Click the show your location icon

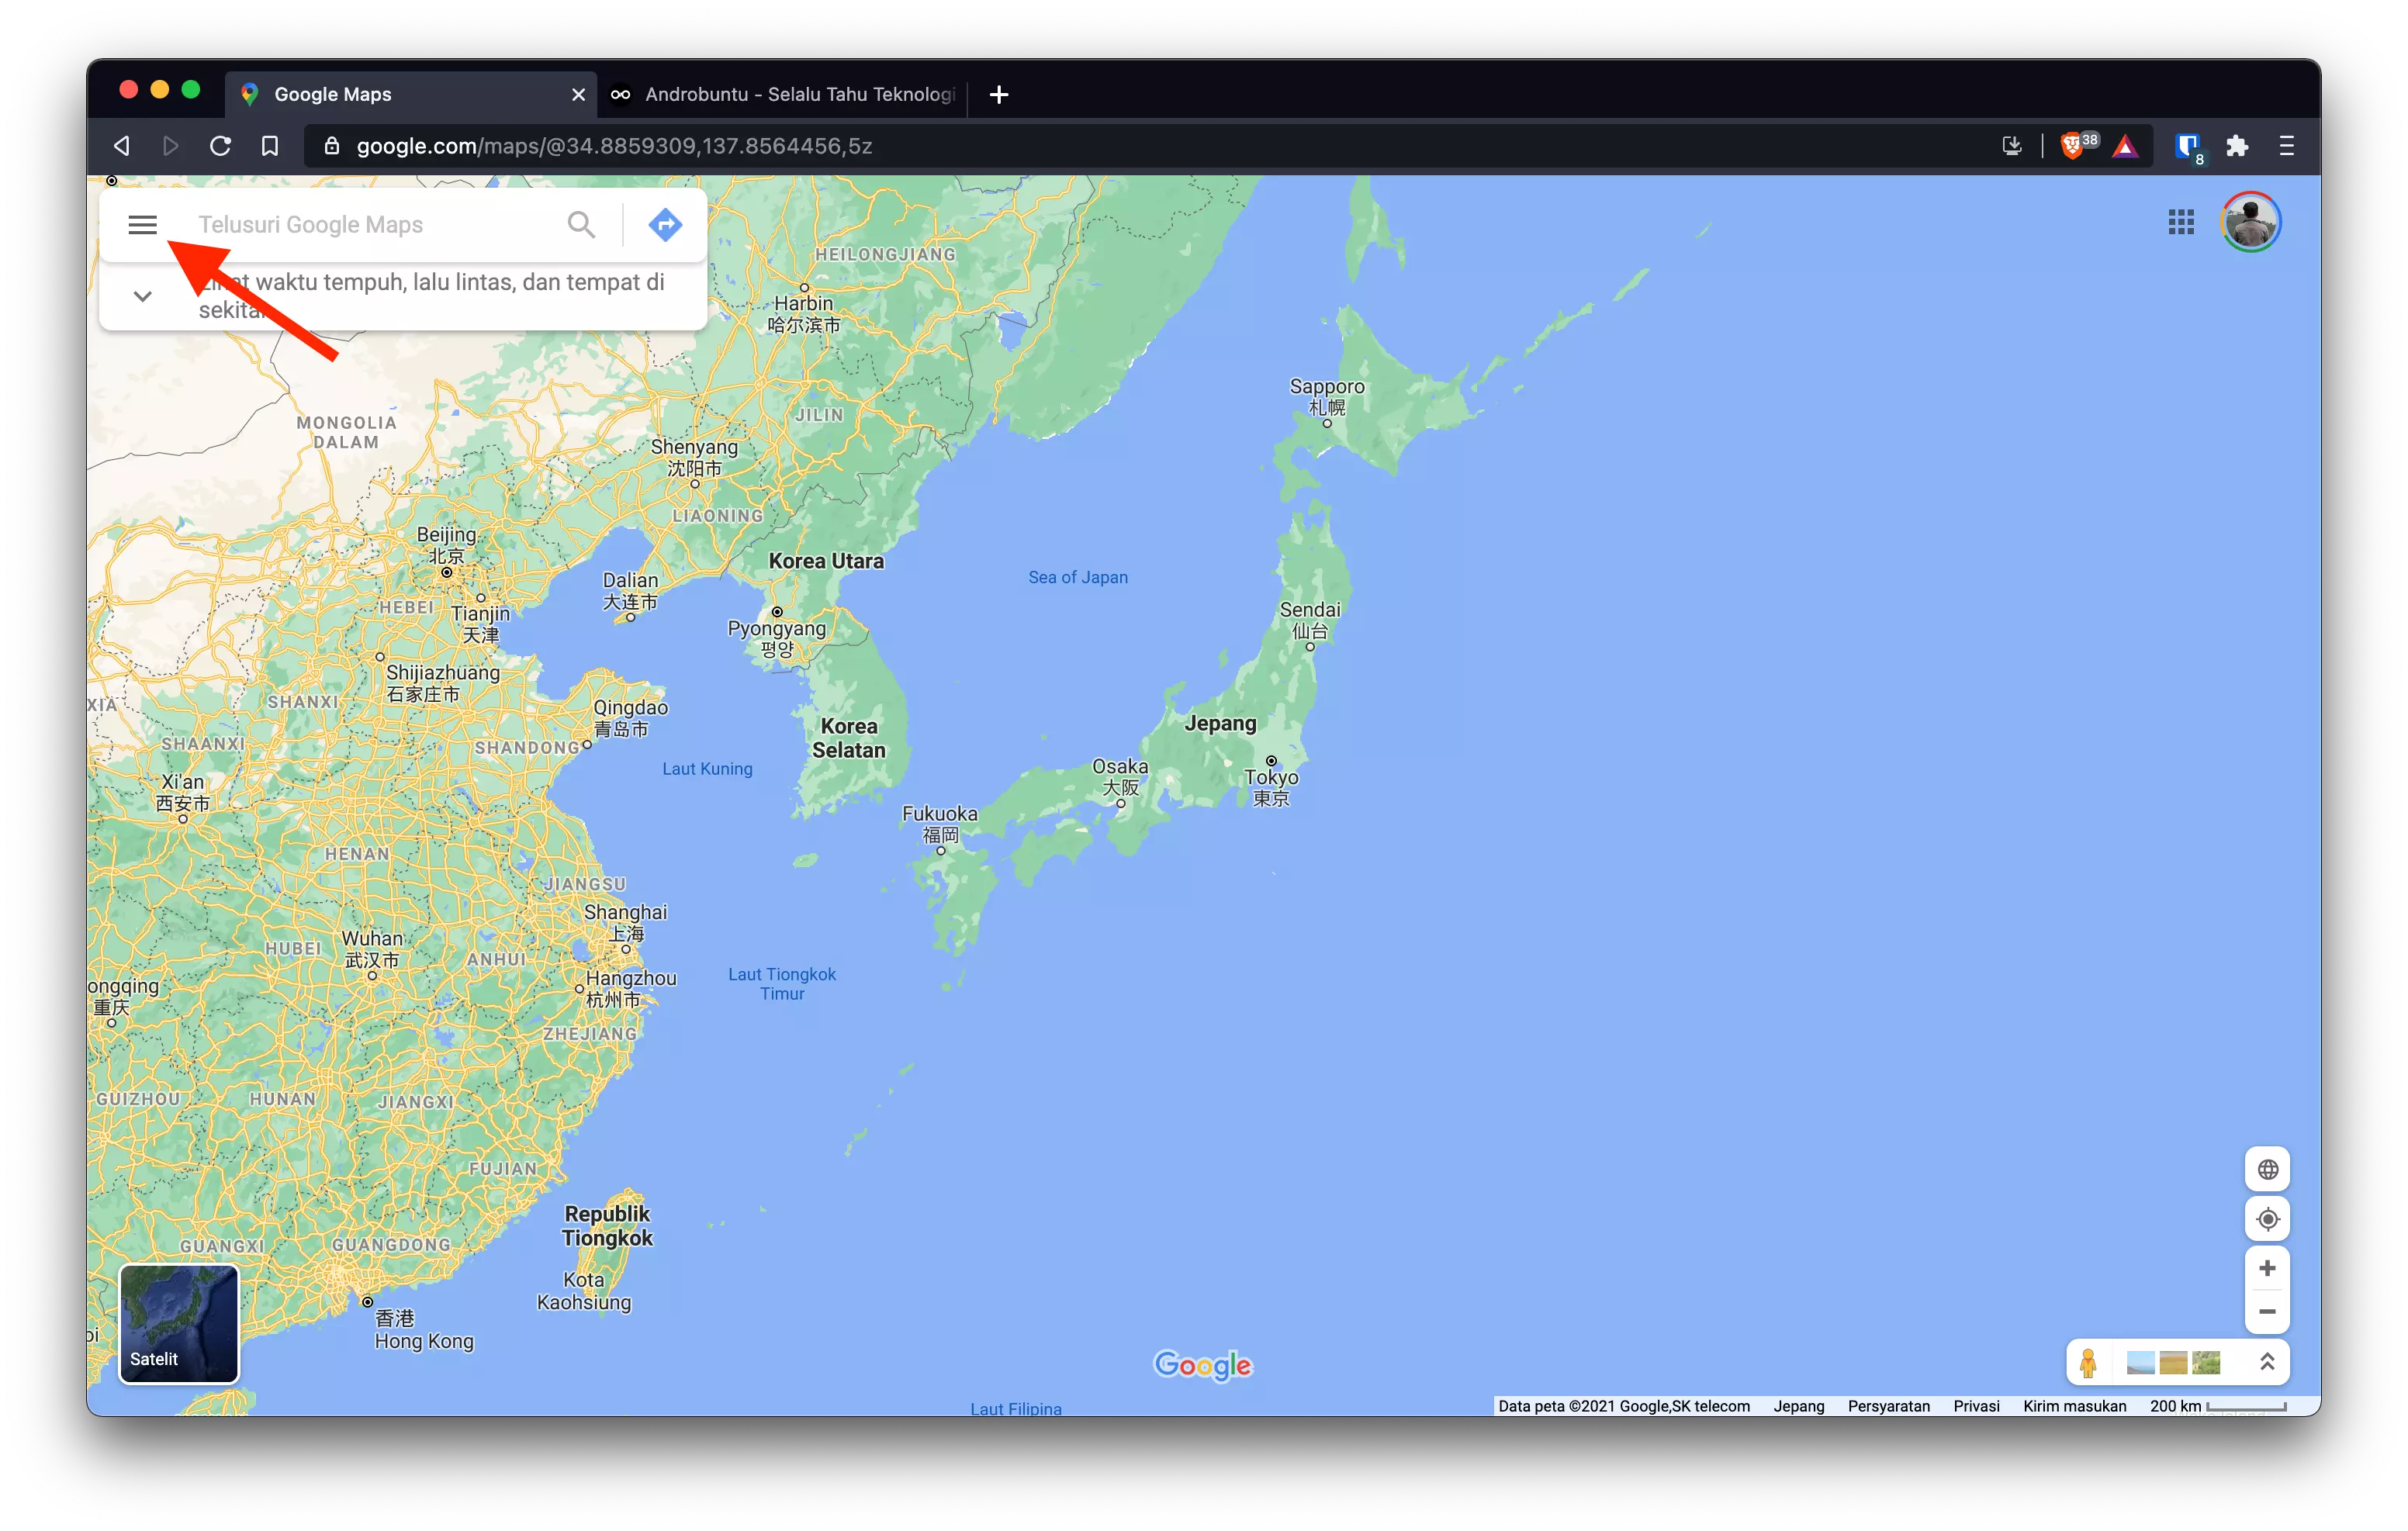tap(2268, 1218)
